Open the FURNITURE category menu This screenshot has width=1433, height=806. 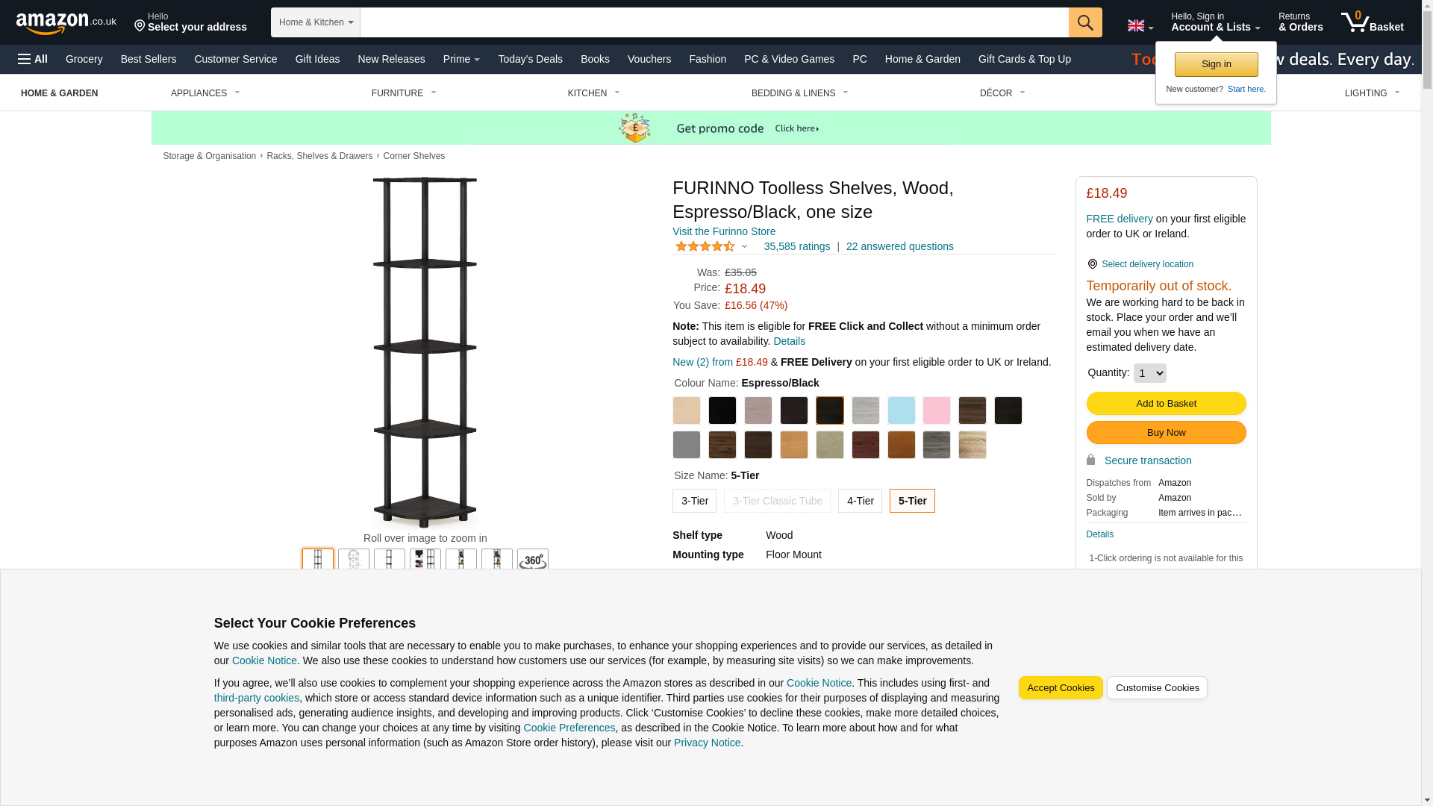(404, 93)
